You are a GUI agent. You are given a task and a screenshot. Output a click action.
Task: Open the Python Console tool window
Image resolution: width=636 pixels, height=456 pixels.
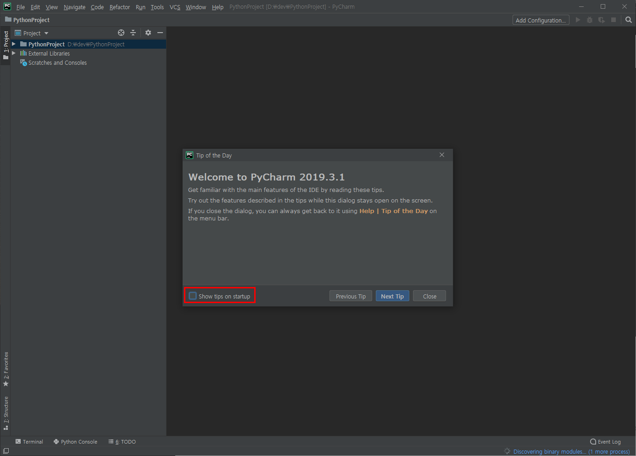[75, 441]
